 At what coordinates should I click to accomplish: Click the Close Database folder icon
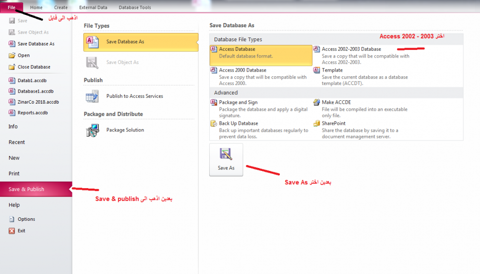pos(12,67)
